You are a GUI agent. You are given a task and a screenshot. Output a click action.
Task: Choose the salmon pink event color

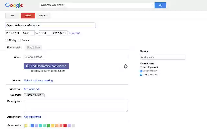(61, 125)
